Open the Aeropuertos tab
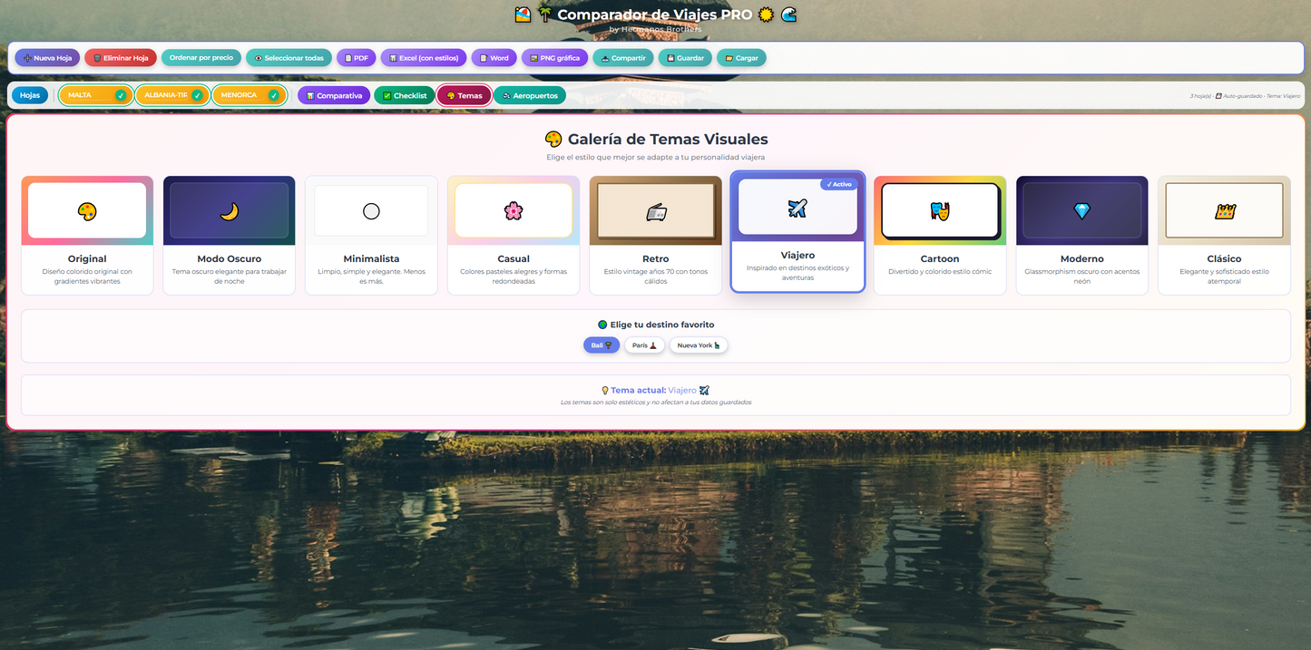 [530, 95]
